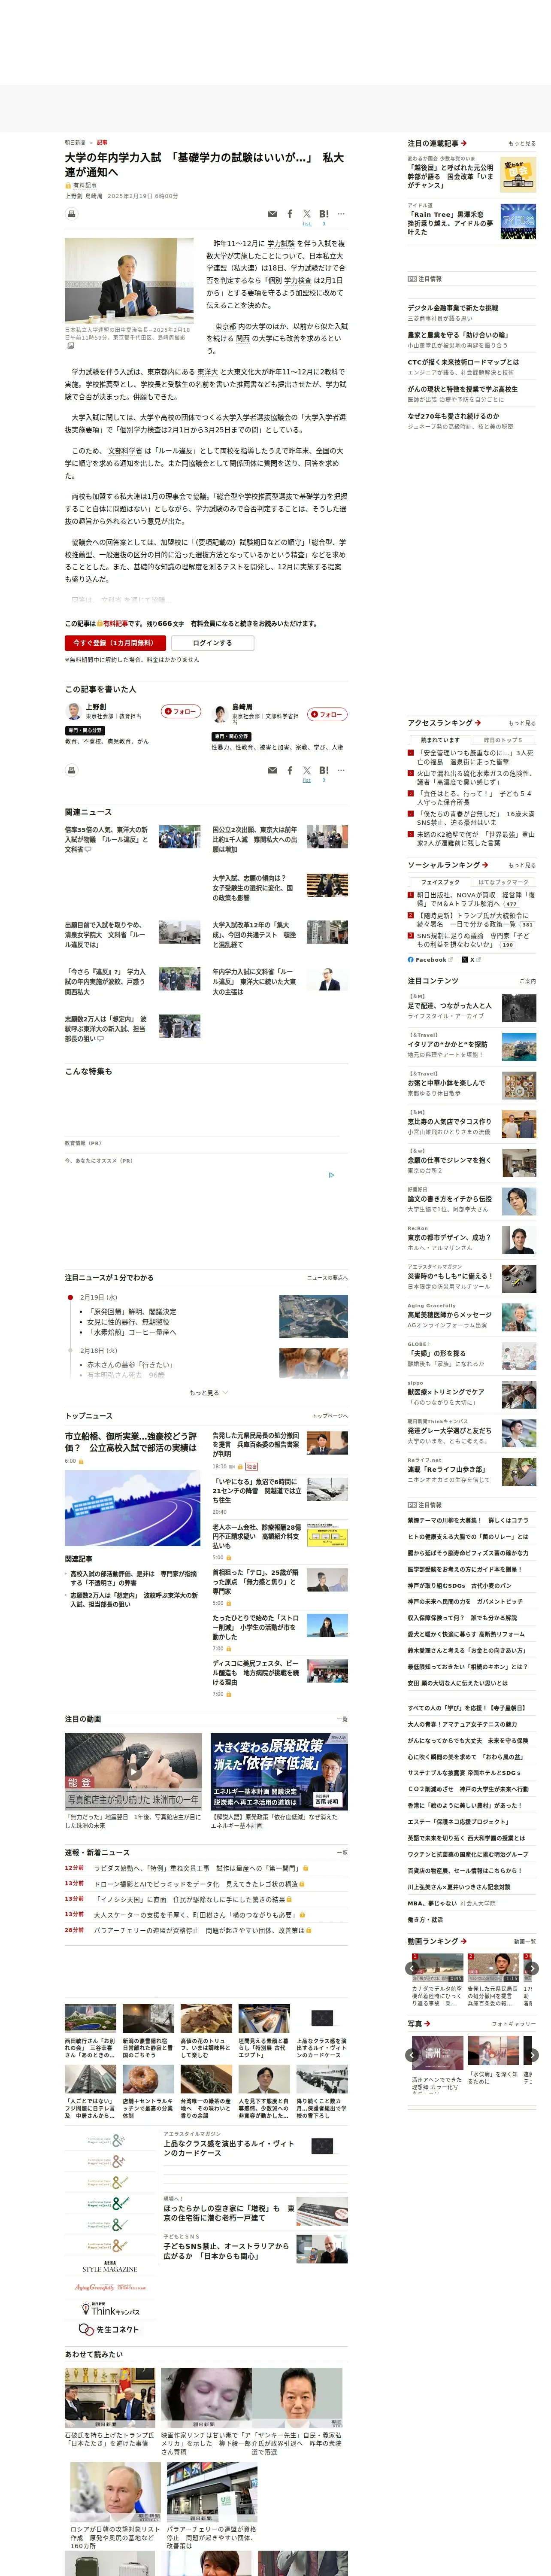
Task: Share article by mail icon at top
Action: tap(272, 214)
